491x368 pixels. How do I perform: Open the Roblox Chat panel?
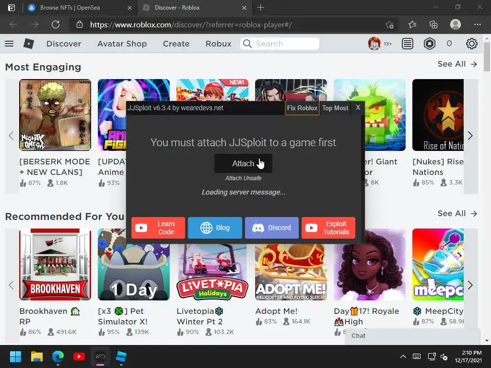click(412, 336)
